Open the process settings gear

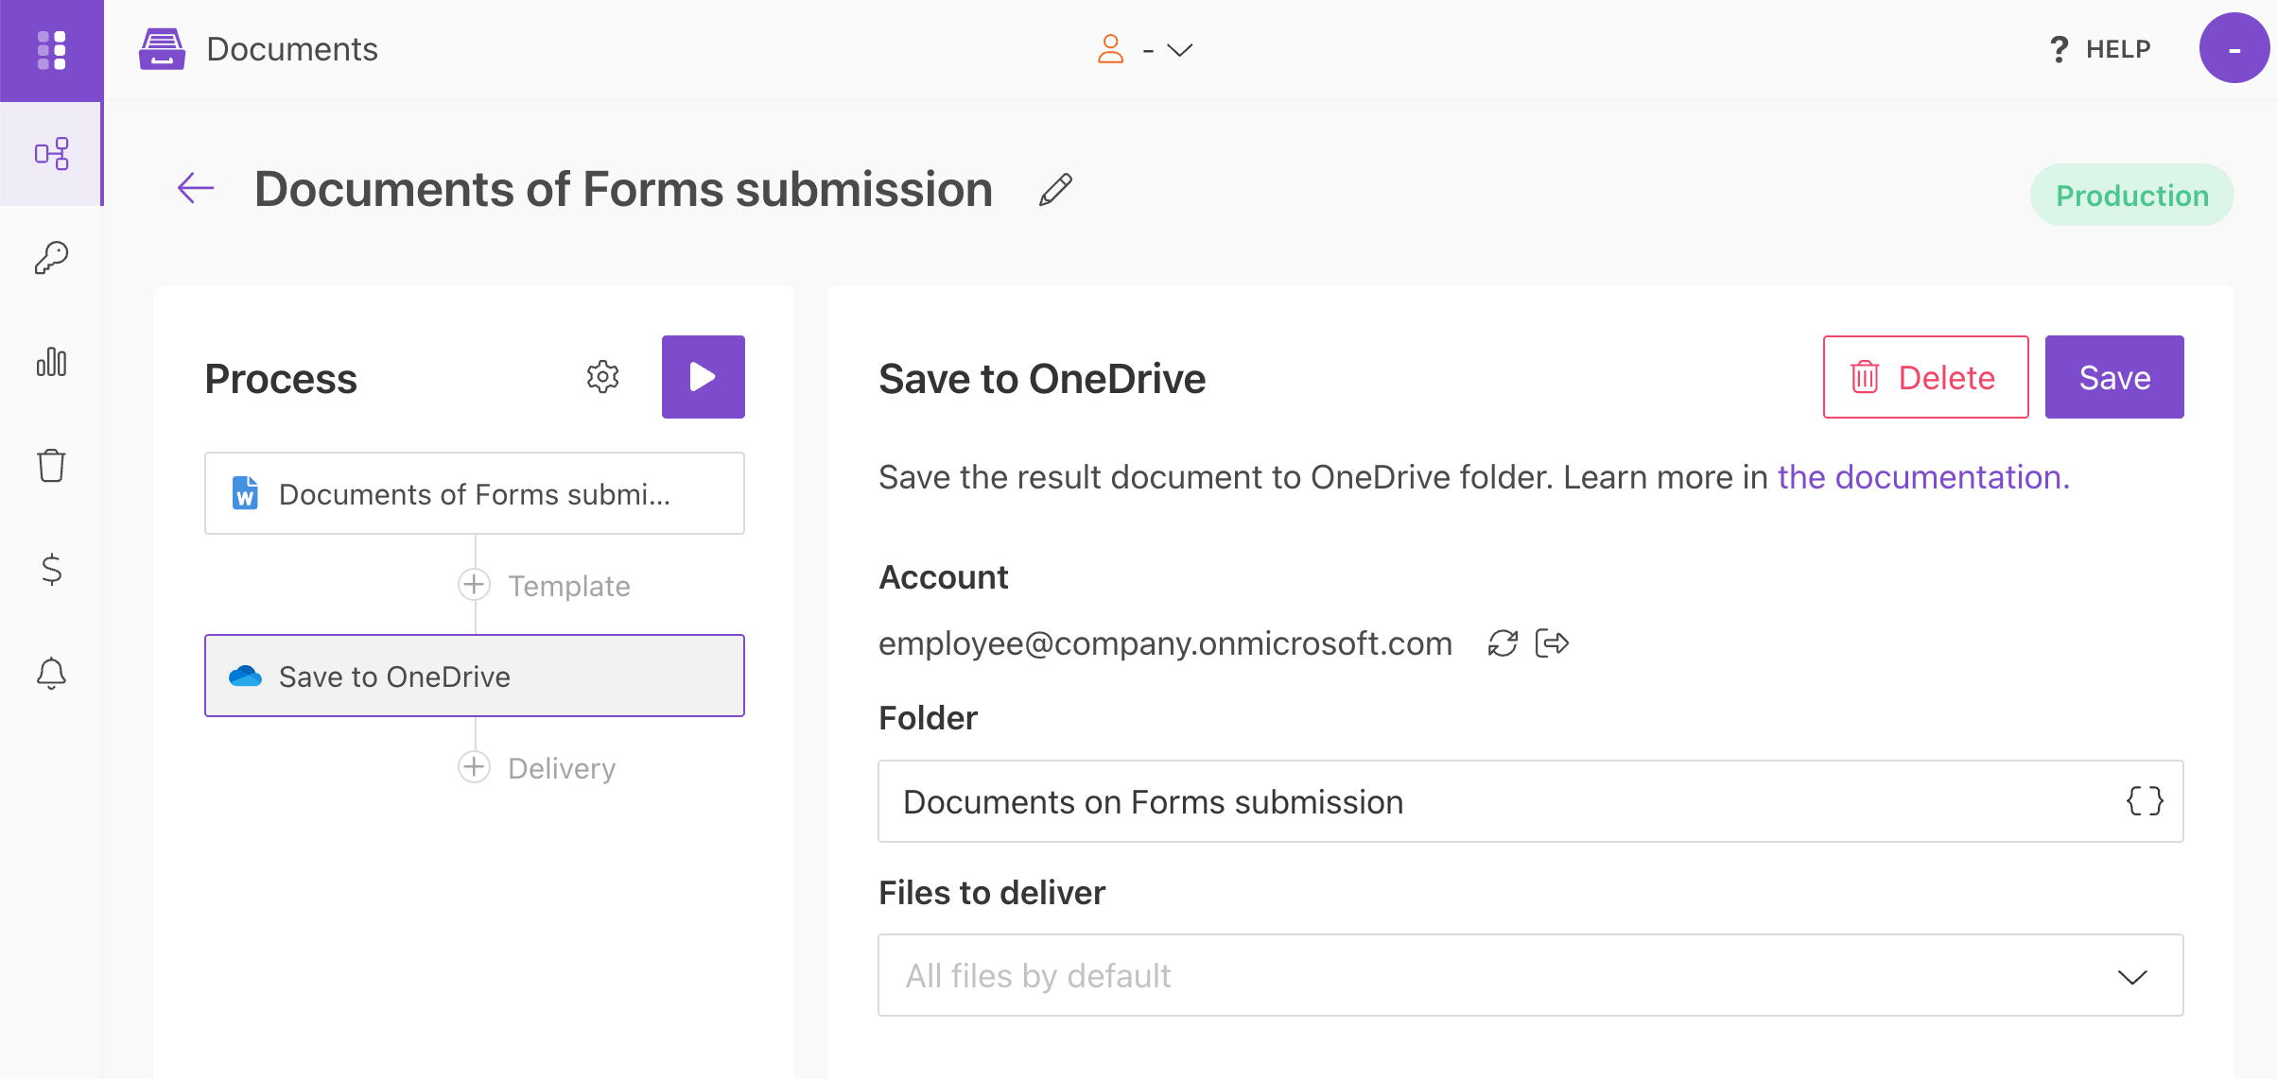[x=602, y=377]
